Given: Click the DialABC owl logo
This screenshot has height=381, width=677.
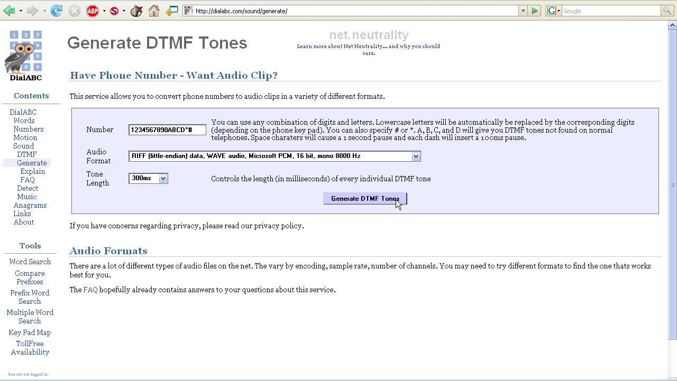Looking at the screenshot, I should 24,56.
